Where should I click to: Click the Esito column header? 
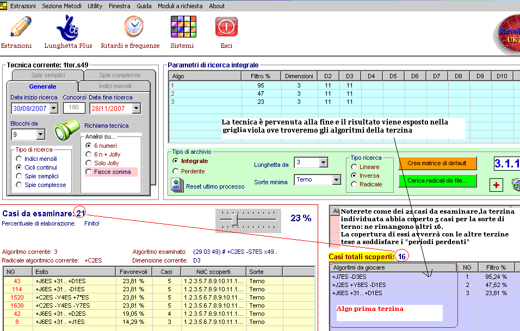[x=74, y=272]
